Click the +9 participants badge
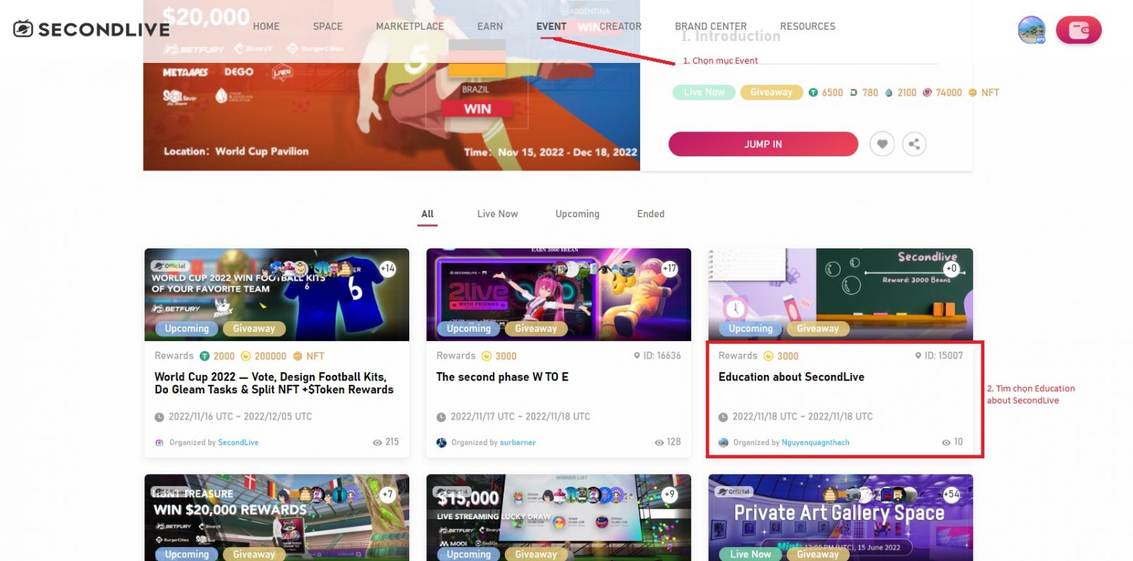Viewport: 1133px width, 561px height. pos(669,495)
